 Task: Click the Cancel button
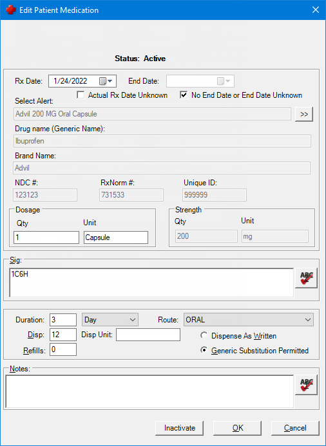coord(295,428)
